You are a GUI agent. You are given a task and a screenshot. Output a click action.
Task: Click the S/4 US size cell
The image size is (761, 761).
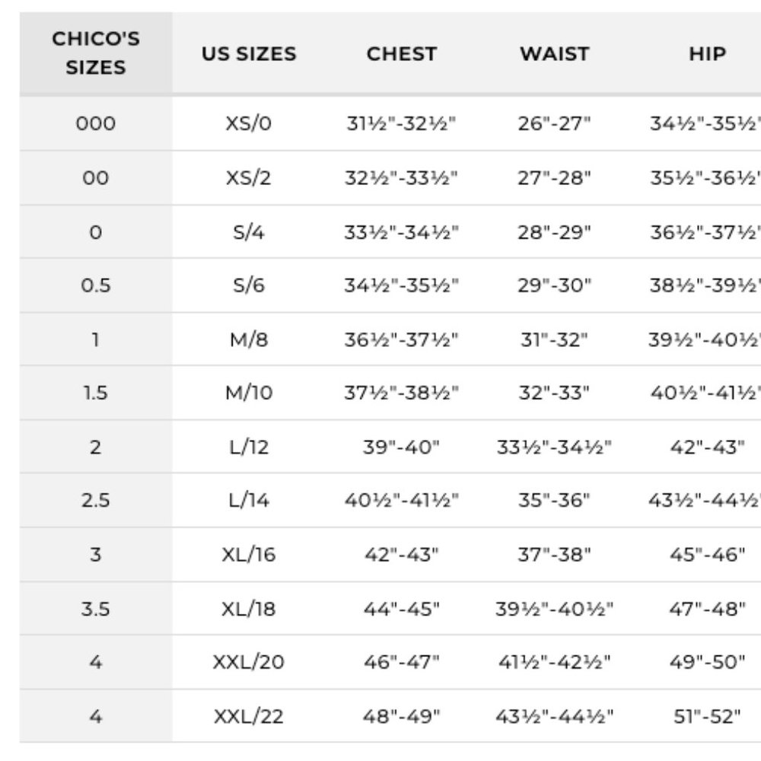[x=249, y=232]
